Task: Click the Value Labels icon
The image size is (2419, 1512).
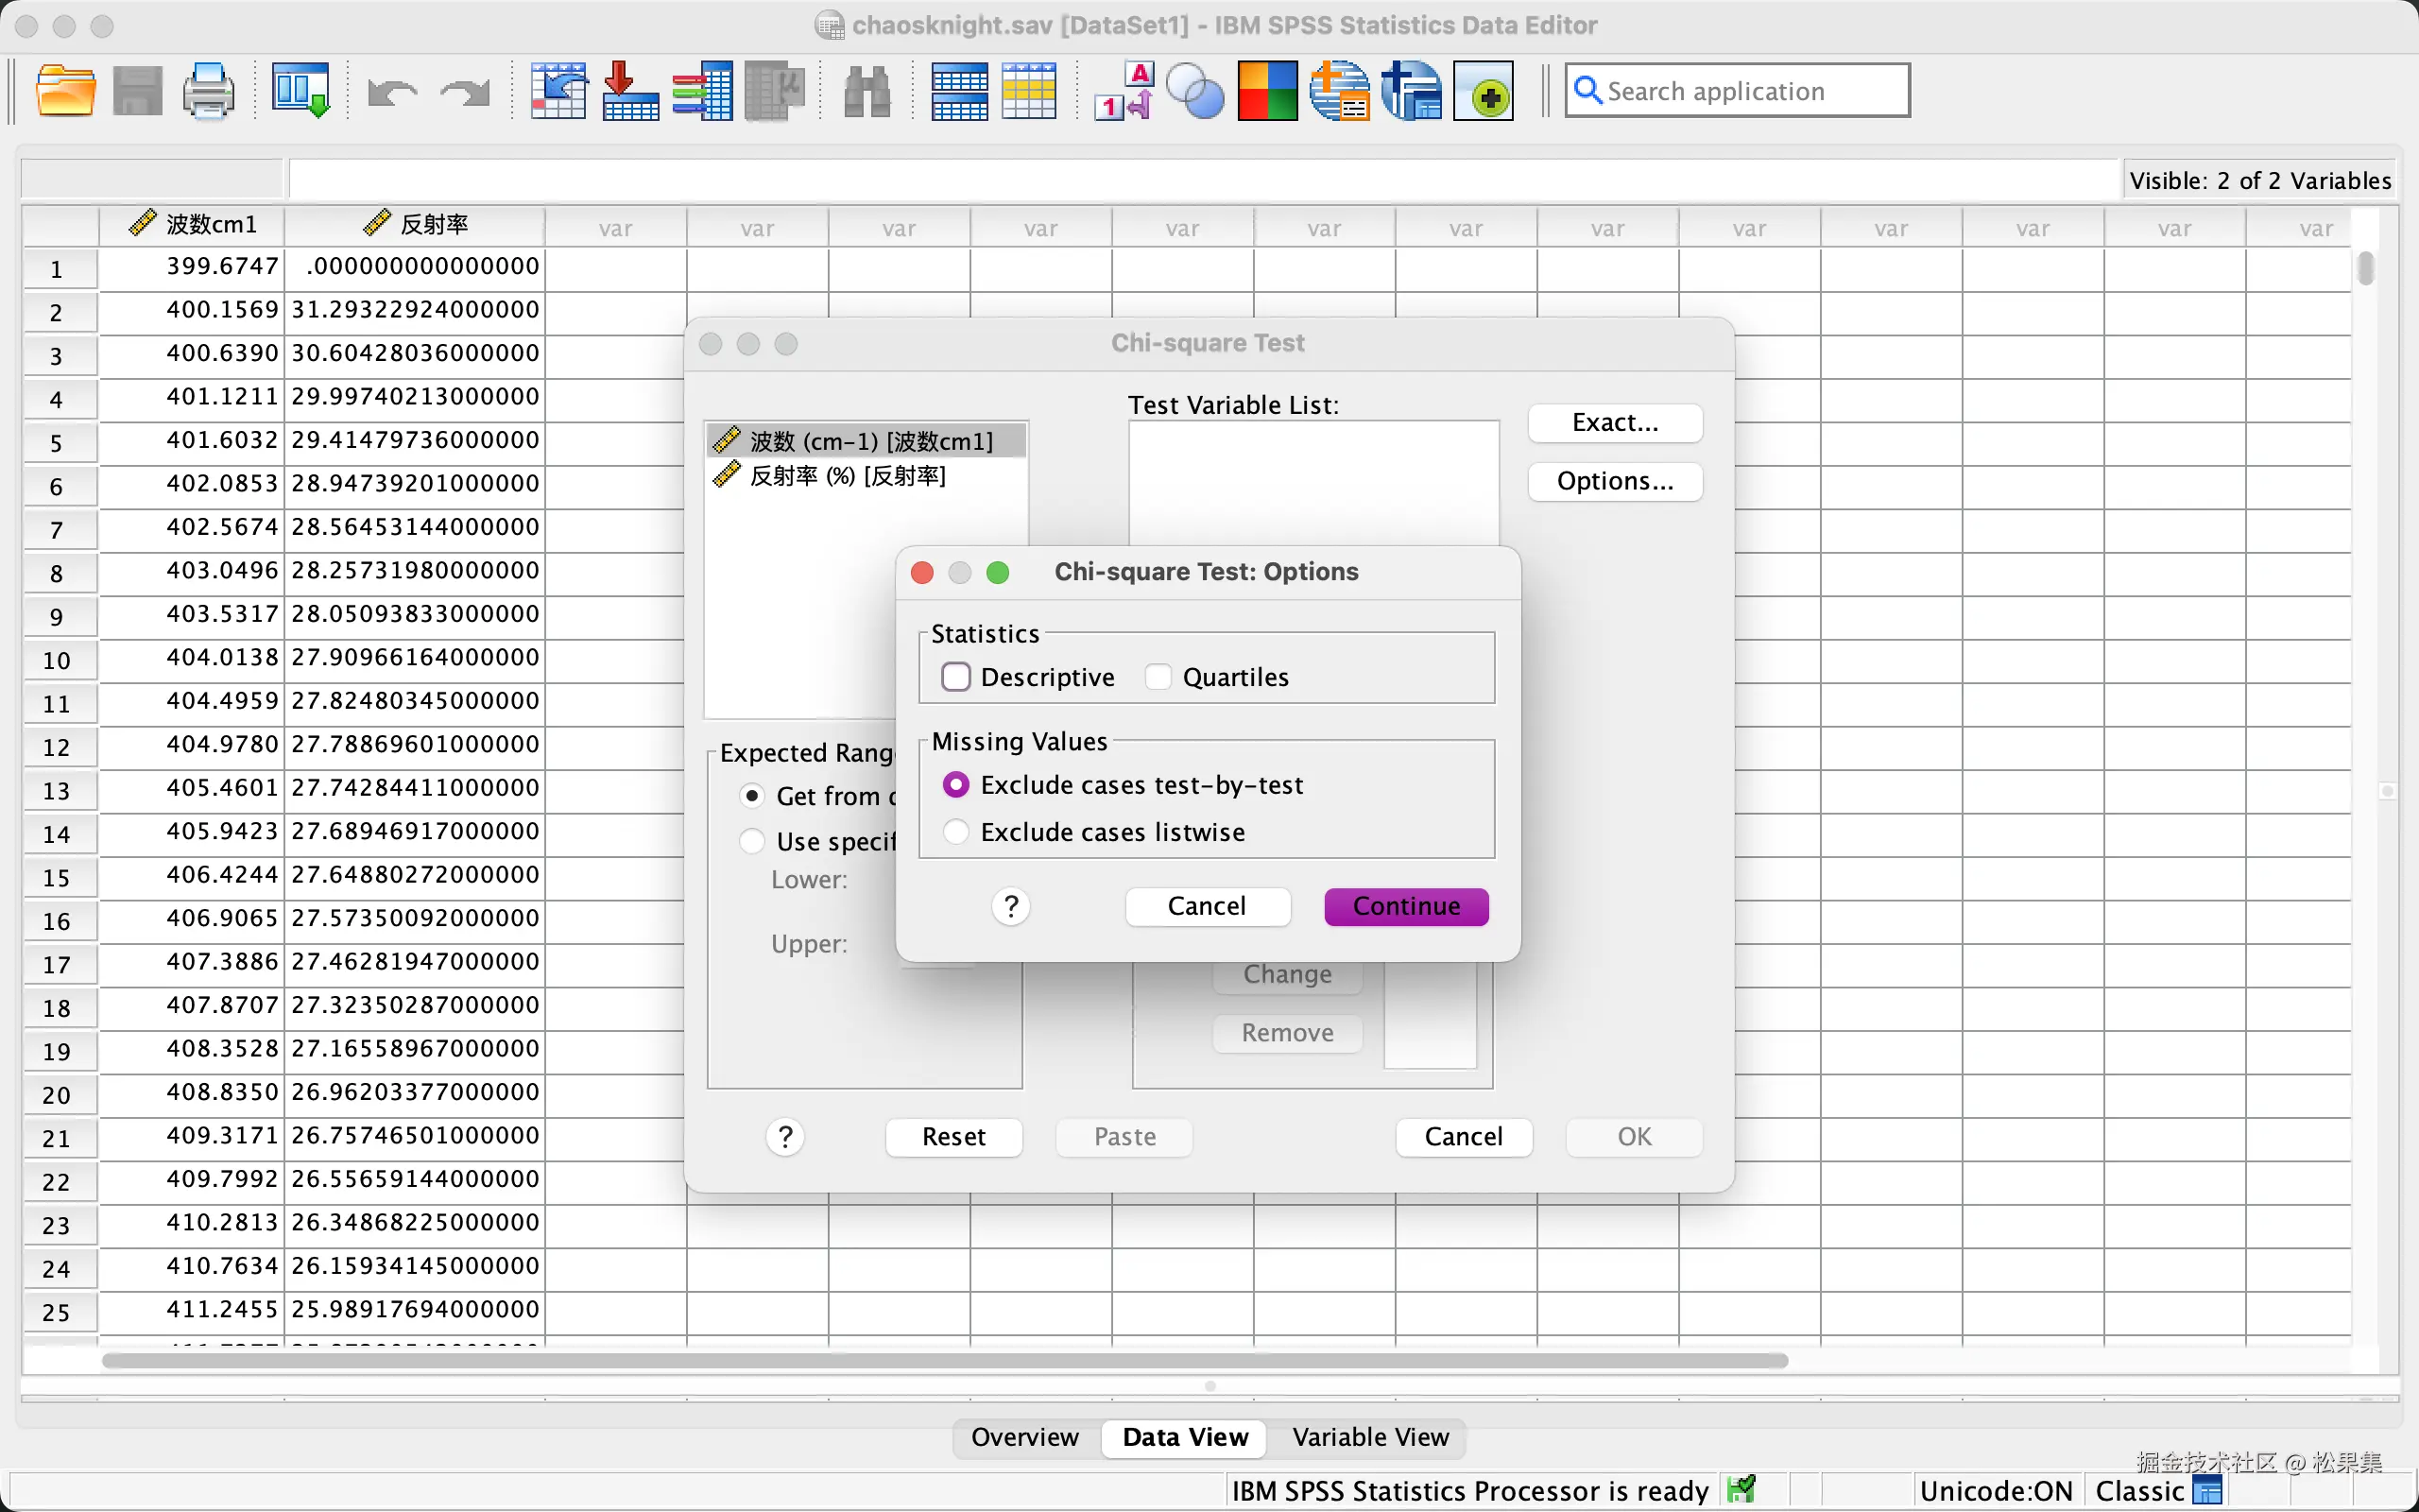Action: (1124, 91)
